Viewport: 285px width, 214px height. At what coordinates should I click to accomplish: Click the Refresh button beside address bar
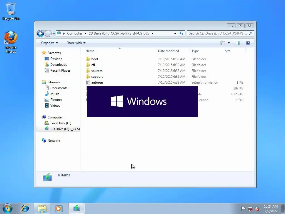181,33
